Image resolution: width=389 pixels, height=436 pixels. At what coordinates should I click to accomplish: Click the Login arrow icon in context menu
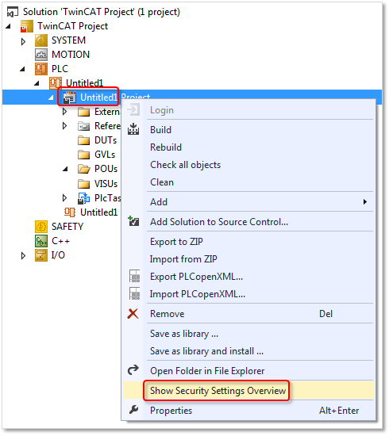(x=133, y=110)
